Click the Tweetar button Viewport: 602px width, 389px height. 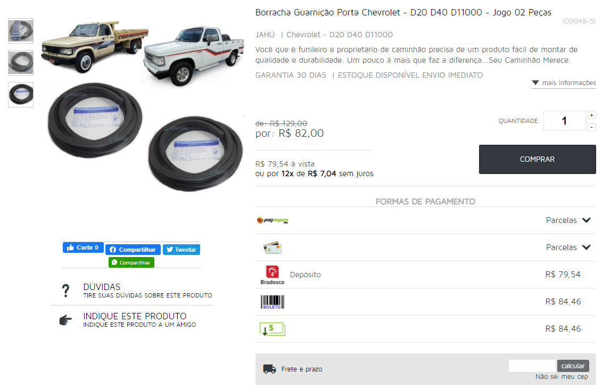coord(181,250)
